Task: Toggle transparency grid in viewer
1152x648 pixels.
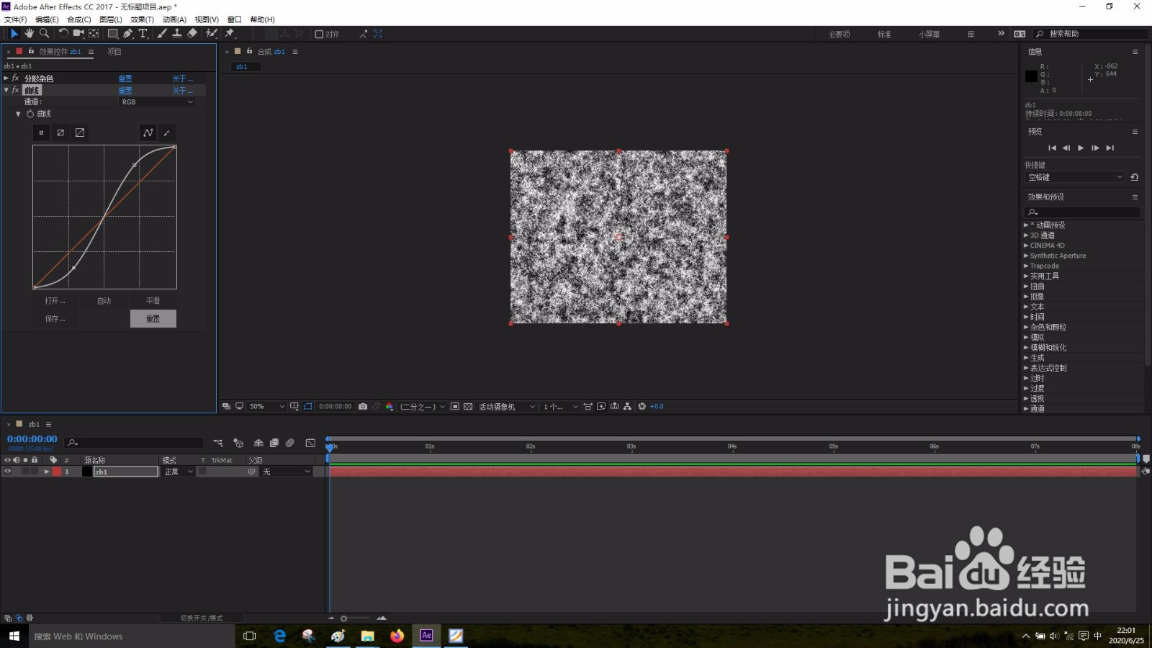Action: point(468,407)
